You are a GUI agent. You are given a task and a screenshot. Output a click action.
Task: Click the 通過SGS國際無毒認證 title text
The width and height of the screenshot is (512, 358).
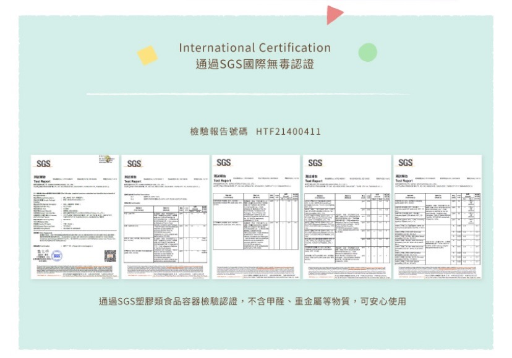click(x=255, y=64)
